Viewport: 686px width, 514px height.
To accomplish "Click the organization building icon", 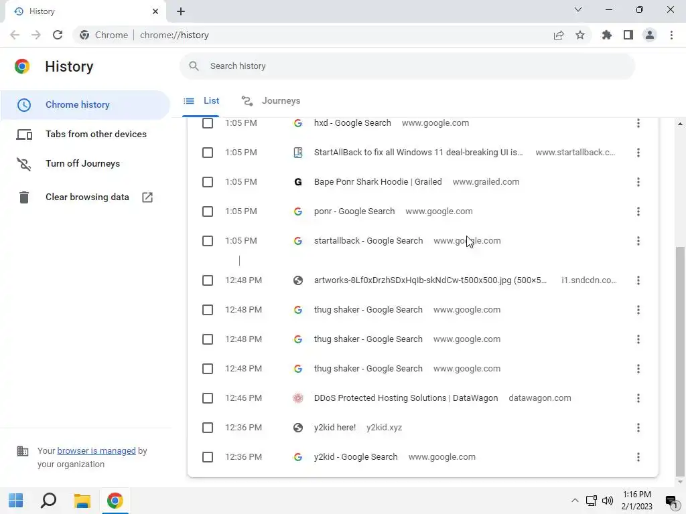I will (22, 450).
